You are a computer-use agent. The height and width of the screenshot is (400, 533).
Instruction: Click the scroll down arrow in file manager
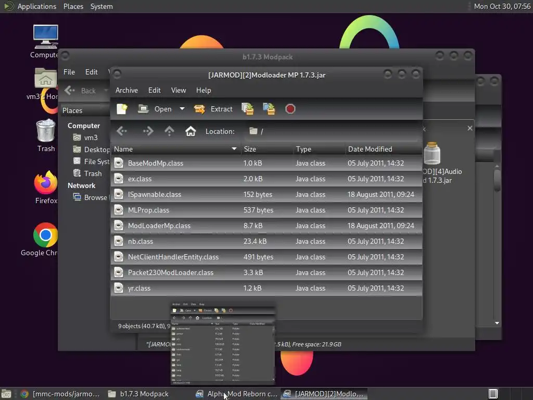(x=497, y=323)
